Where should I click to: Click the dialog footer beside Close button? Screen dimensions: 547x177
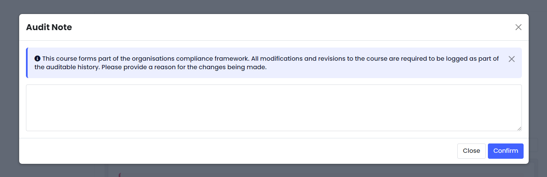(238, 151)
